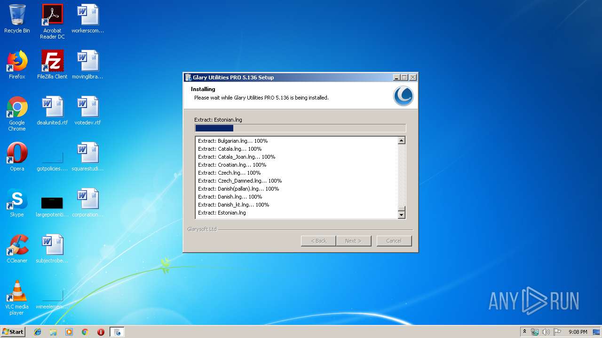Open the Recycle Bin desktop icon
The image size is (602, 338).
[x=17, y=19]
